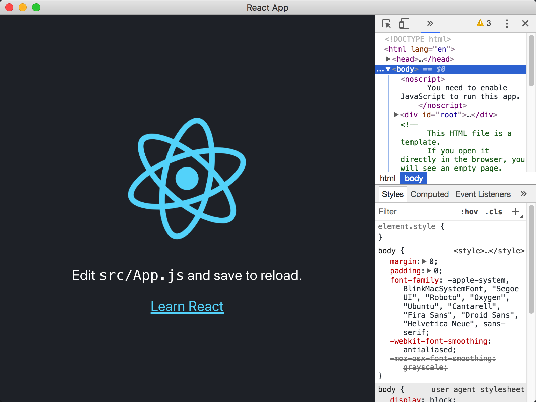Open DevTools three-dot customize menu
536x402 pixels.
507,23
